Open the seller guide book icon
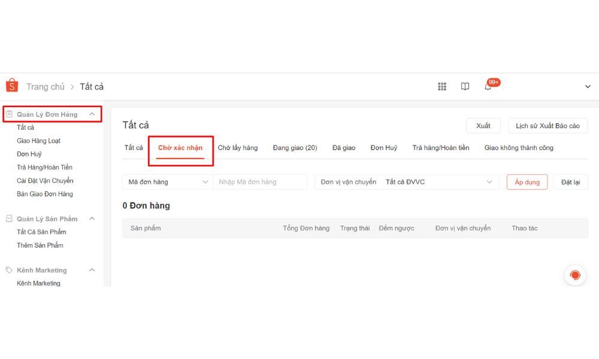599x359 pixels. pos(465,87)
